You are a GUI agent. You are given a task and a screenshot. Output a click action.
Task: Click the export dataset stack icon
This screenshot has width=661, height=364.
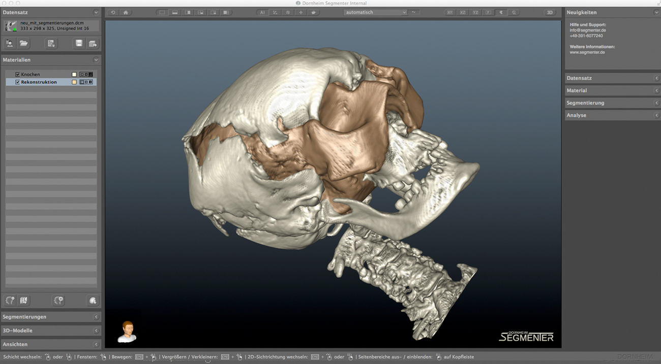93,44
